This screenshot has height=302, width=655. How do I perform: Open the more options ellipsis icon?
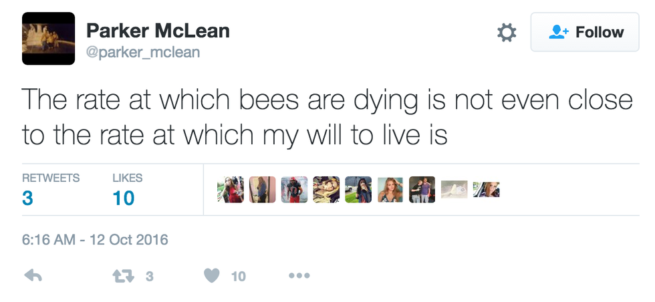[x=299, y=275]
